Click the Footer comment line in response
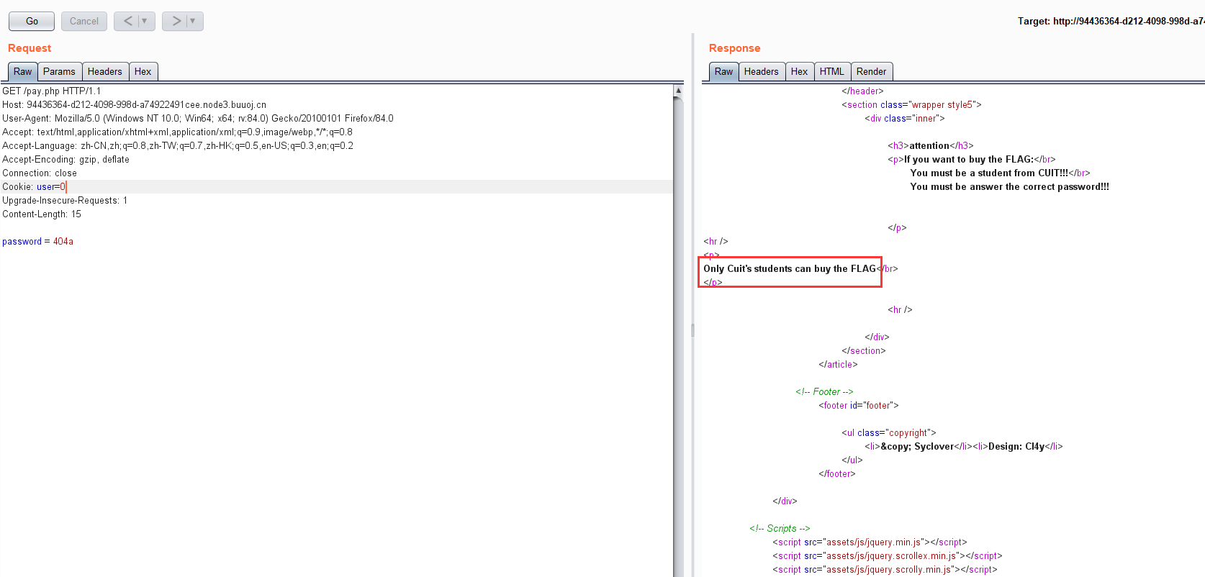The image size is (1205, 577). [x=824, y=391]
